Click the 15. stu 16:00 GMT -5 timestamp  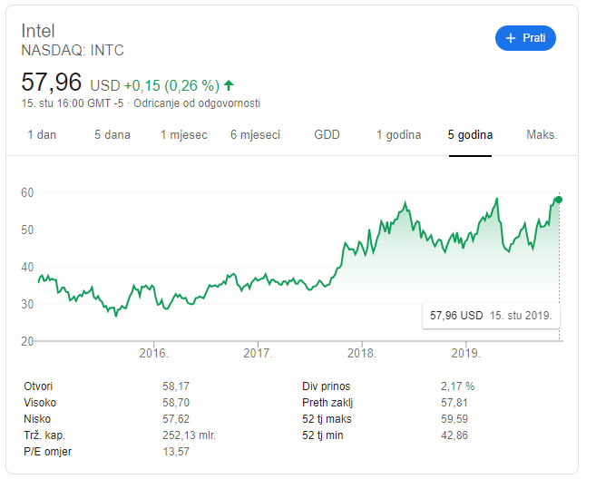pos(73,103)
